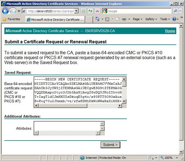Click the BEGIN NEW CERTIFICATE REQUEST line
The image size is (185, 161).
77,79
